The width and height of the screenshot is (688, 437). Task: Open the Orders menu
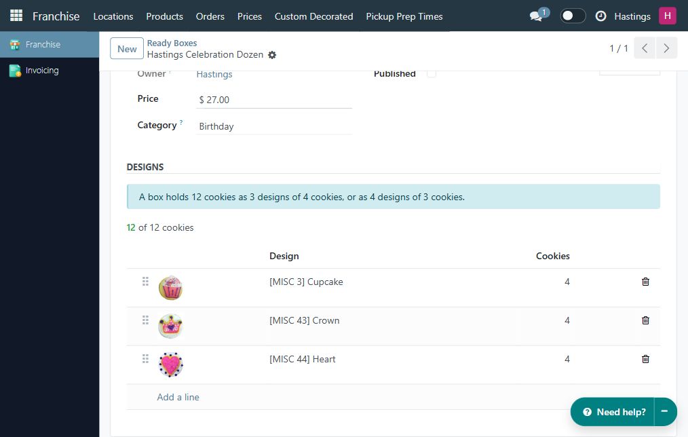[x=210, y=16]
